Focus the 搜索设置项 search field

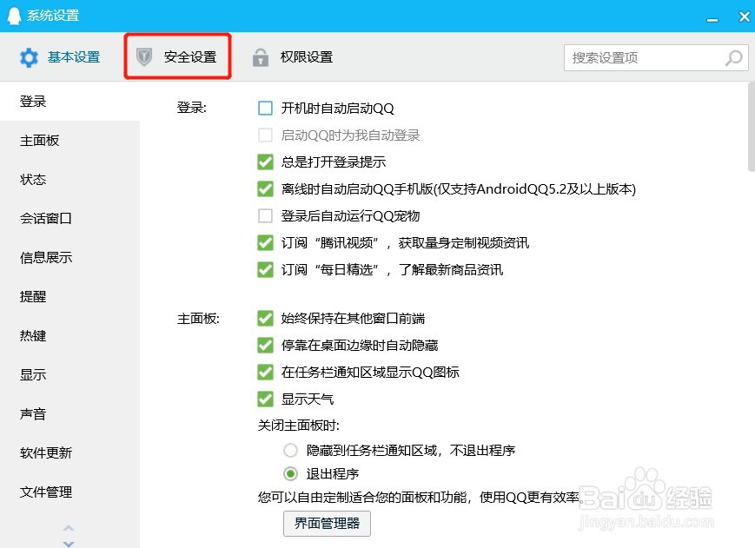(x=656, y=57)
